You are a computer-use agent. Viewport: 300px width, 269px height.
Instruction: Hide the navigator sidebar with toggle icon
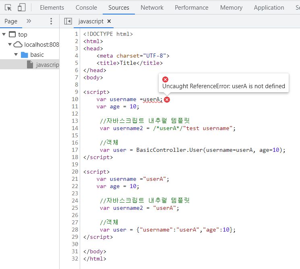click(68, 21)
